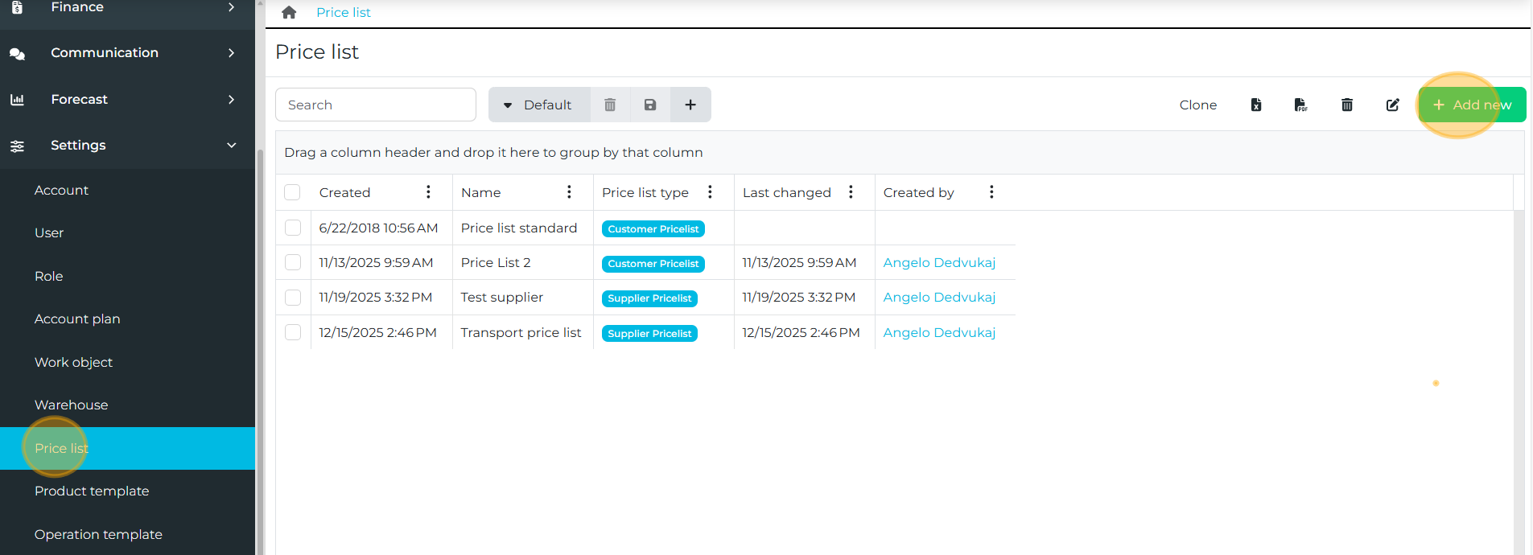Click the trash icon beside the edit icon
This screenshot has height=555, width=1533.
pyautogui.click(x=1346, y=105)
